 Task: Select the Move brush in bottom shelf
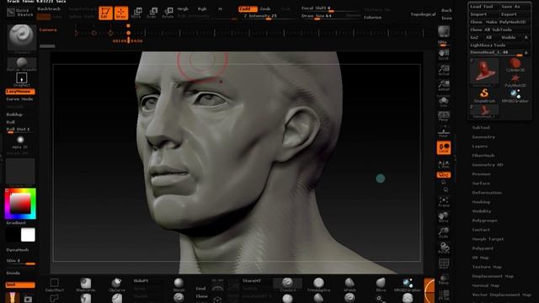pos(381,284)
